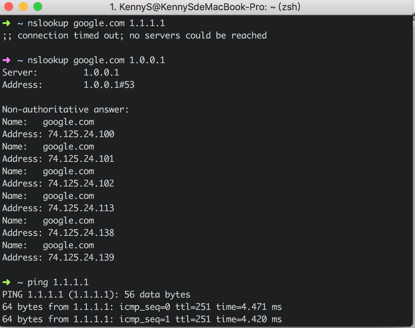Viewport: 415px width, 328px height.
Task: Click the green zoom window button
Action: click(x=37, y=7)
